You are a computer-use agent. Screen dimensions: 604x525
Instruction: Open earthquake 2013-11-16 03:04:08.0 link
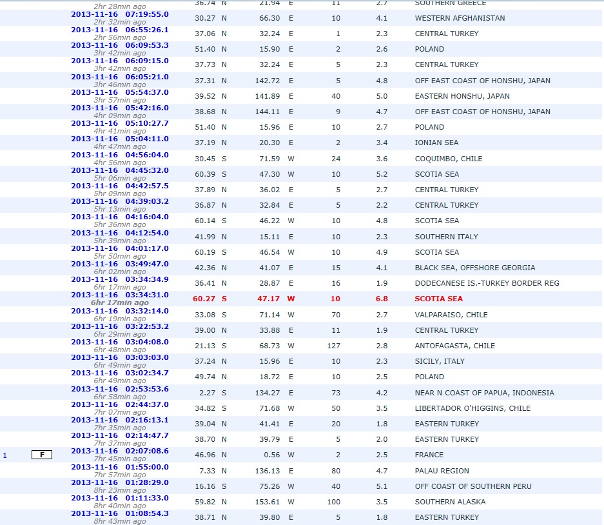pos(120,342)
